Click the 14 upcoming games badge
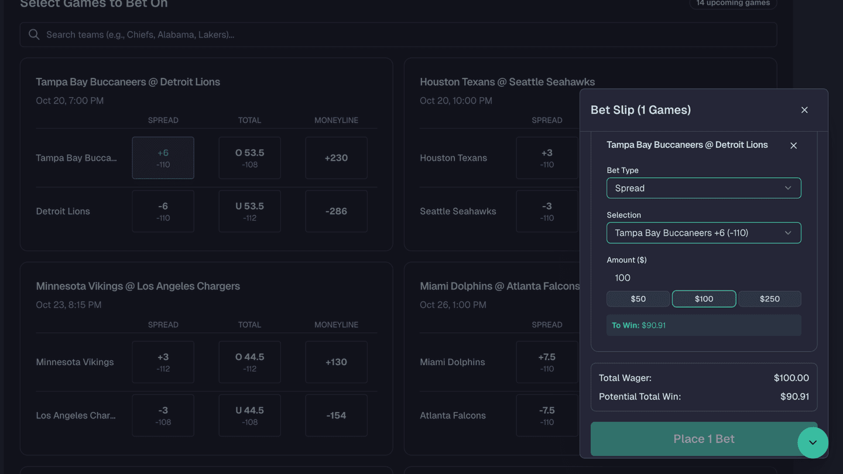This screenshot has height=474, width=843. (x=732, y=3)
